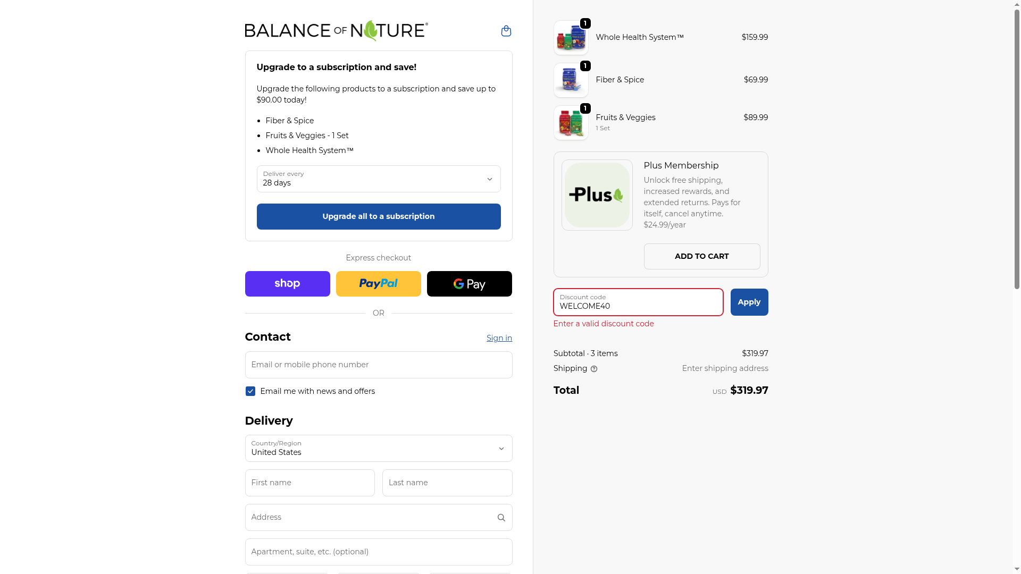
Task: Pay with Google Pay express button
Action: [x=469, y=284]
